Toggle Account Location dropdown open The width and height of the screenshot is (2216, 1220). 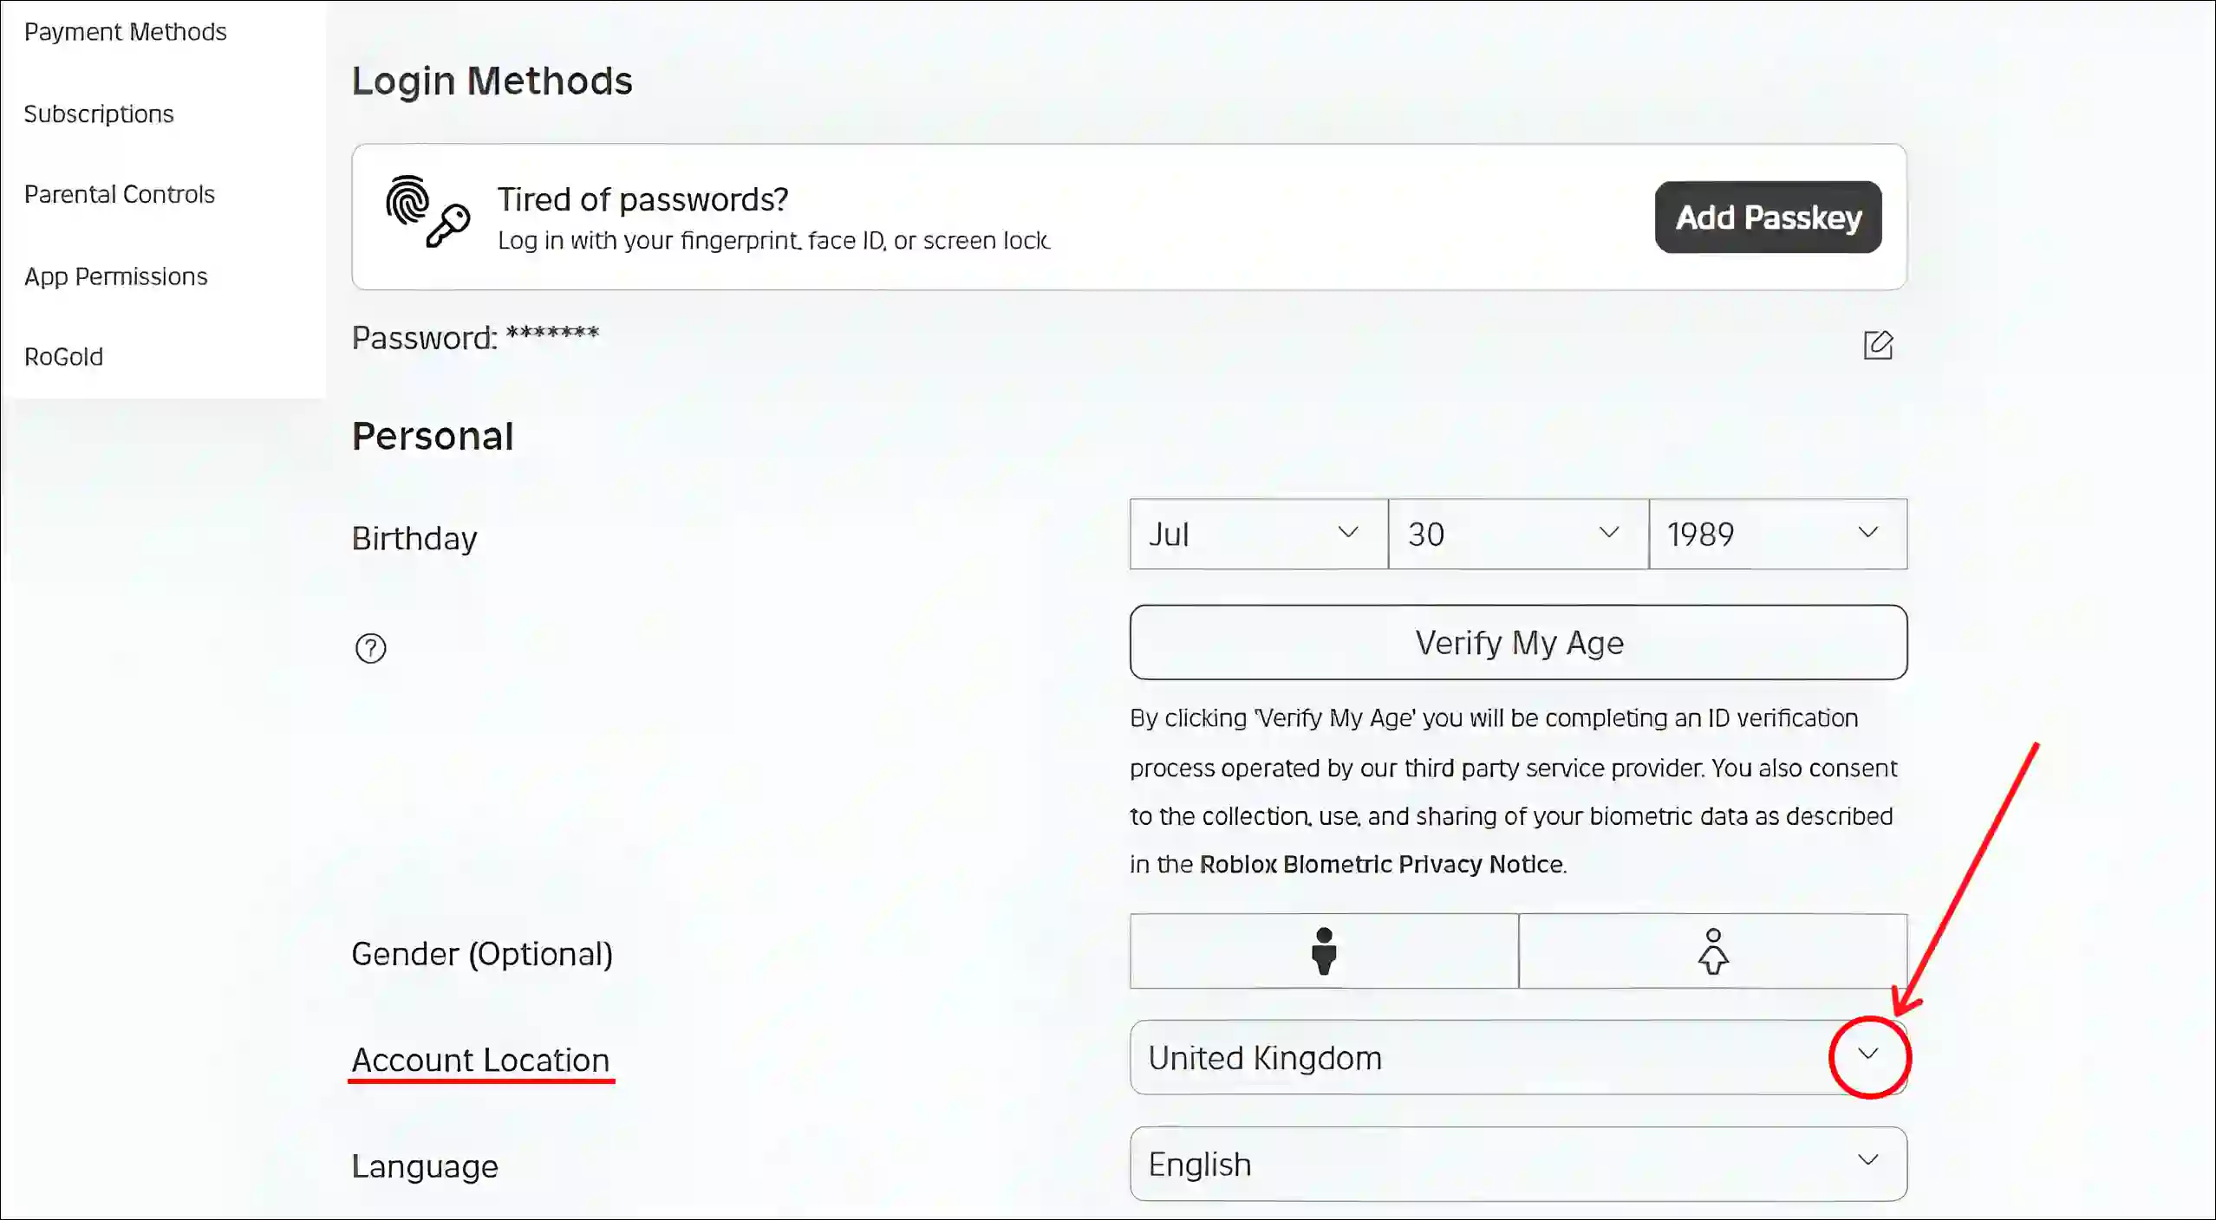pos(1867,1056)
